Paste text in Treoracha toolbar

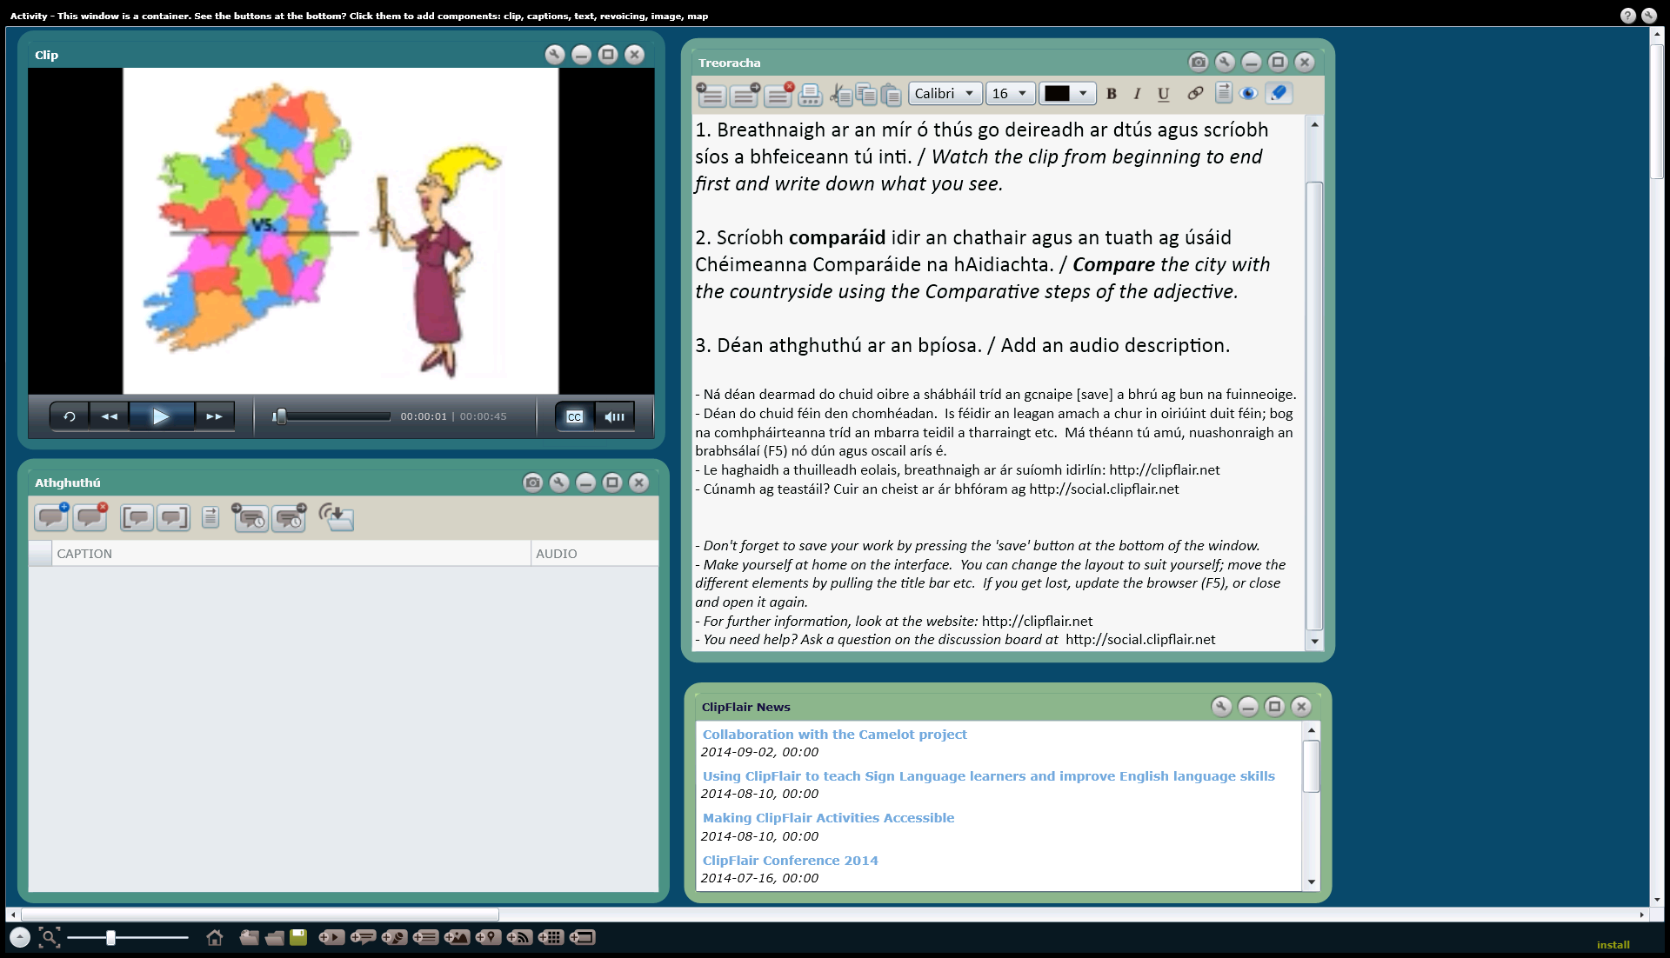(x=891, y=94)
